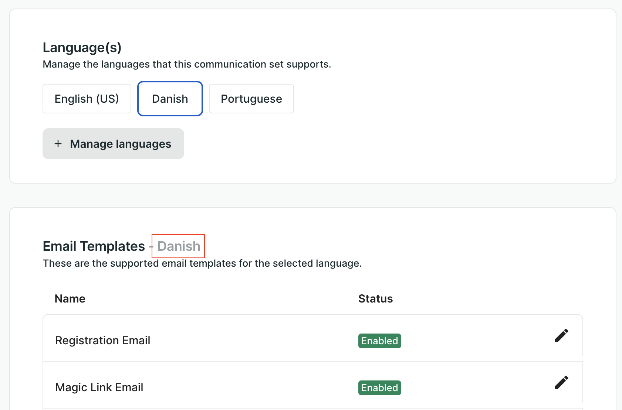The image size is (622, 410).
Task: Click the Name column header
Action: 70,298
